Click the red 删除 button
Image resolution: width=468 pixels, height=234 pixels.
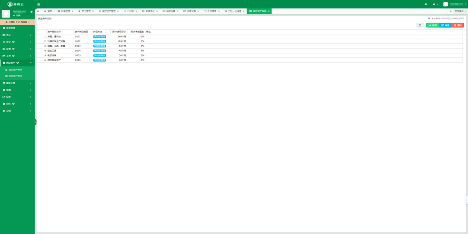coord(458,25)
